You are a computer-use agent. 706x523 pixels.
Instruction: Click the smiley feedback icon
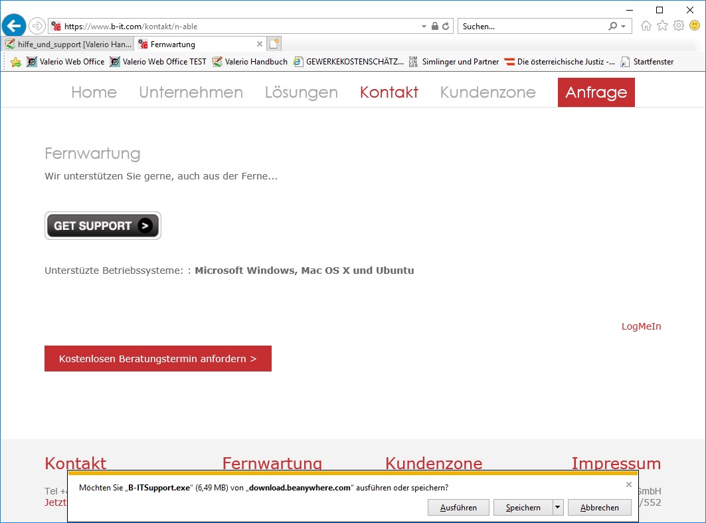(694, 26)
